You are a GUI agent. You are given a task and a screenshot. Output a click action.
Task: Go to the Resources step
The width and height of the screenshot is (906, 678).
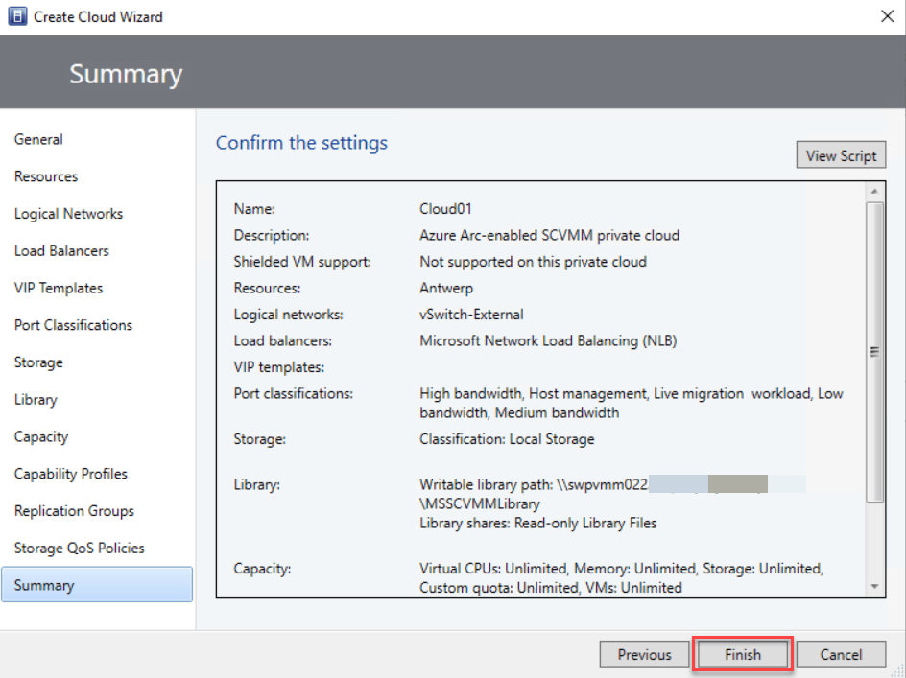(46, 176)
